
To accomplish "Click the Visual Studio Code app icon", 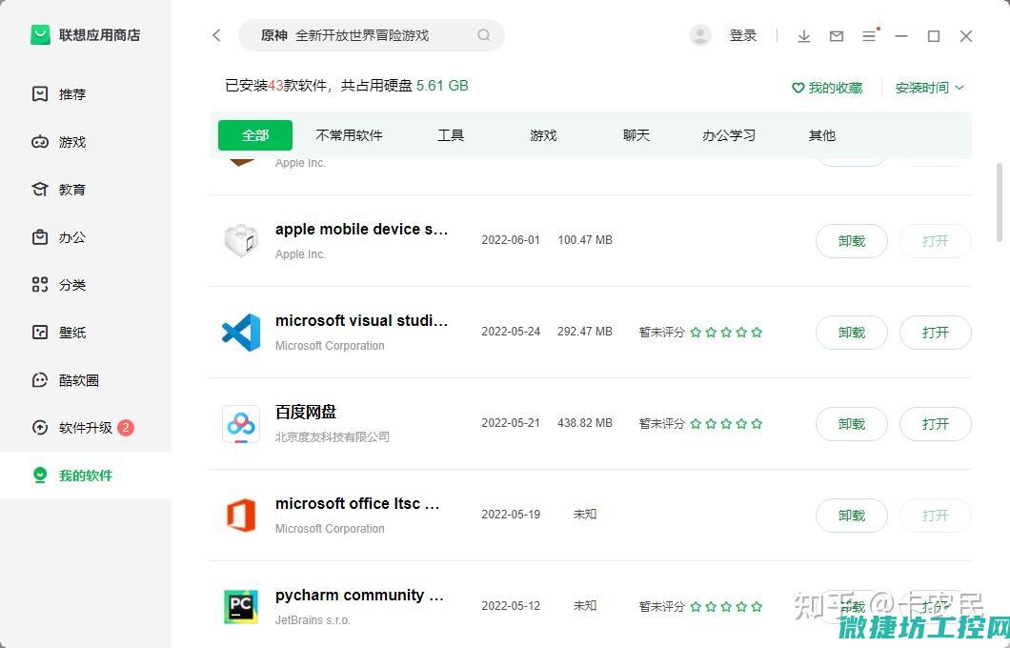I will tap(241, 333).
